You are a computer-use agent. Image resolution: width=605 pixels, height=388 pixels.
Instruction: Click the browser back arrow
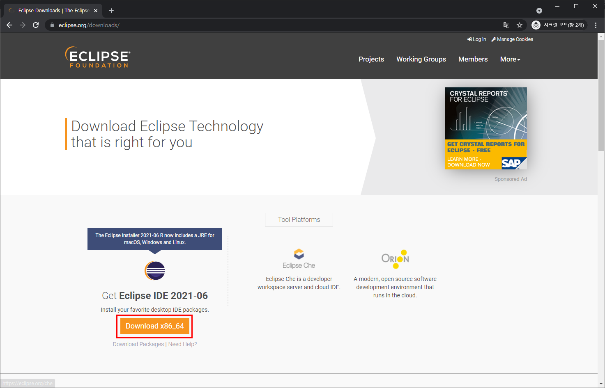click(x=9, y=25)
